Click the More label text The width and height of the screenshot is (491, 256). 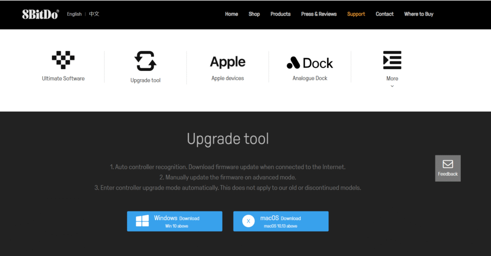[x=392, y=79]
